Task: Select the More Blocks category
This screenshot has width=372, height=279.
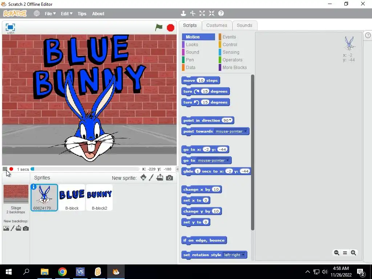Action: click(235, 67)
